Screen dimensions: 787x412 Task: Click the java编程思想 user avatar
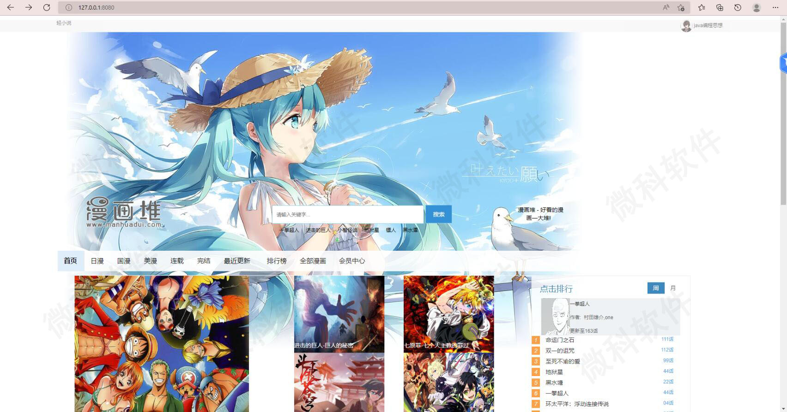pyautogui.click(x=686, y=26)
